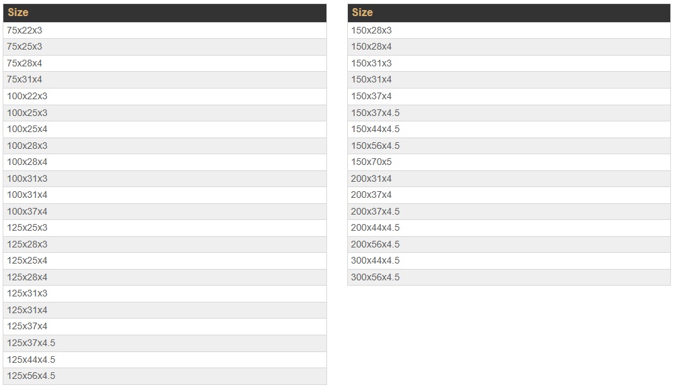
Task: Select the 75x31x4 size row
Action: tap(25, 80)
